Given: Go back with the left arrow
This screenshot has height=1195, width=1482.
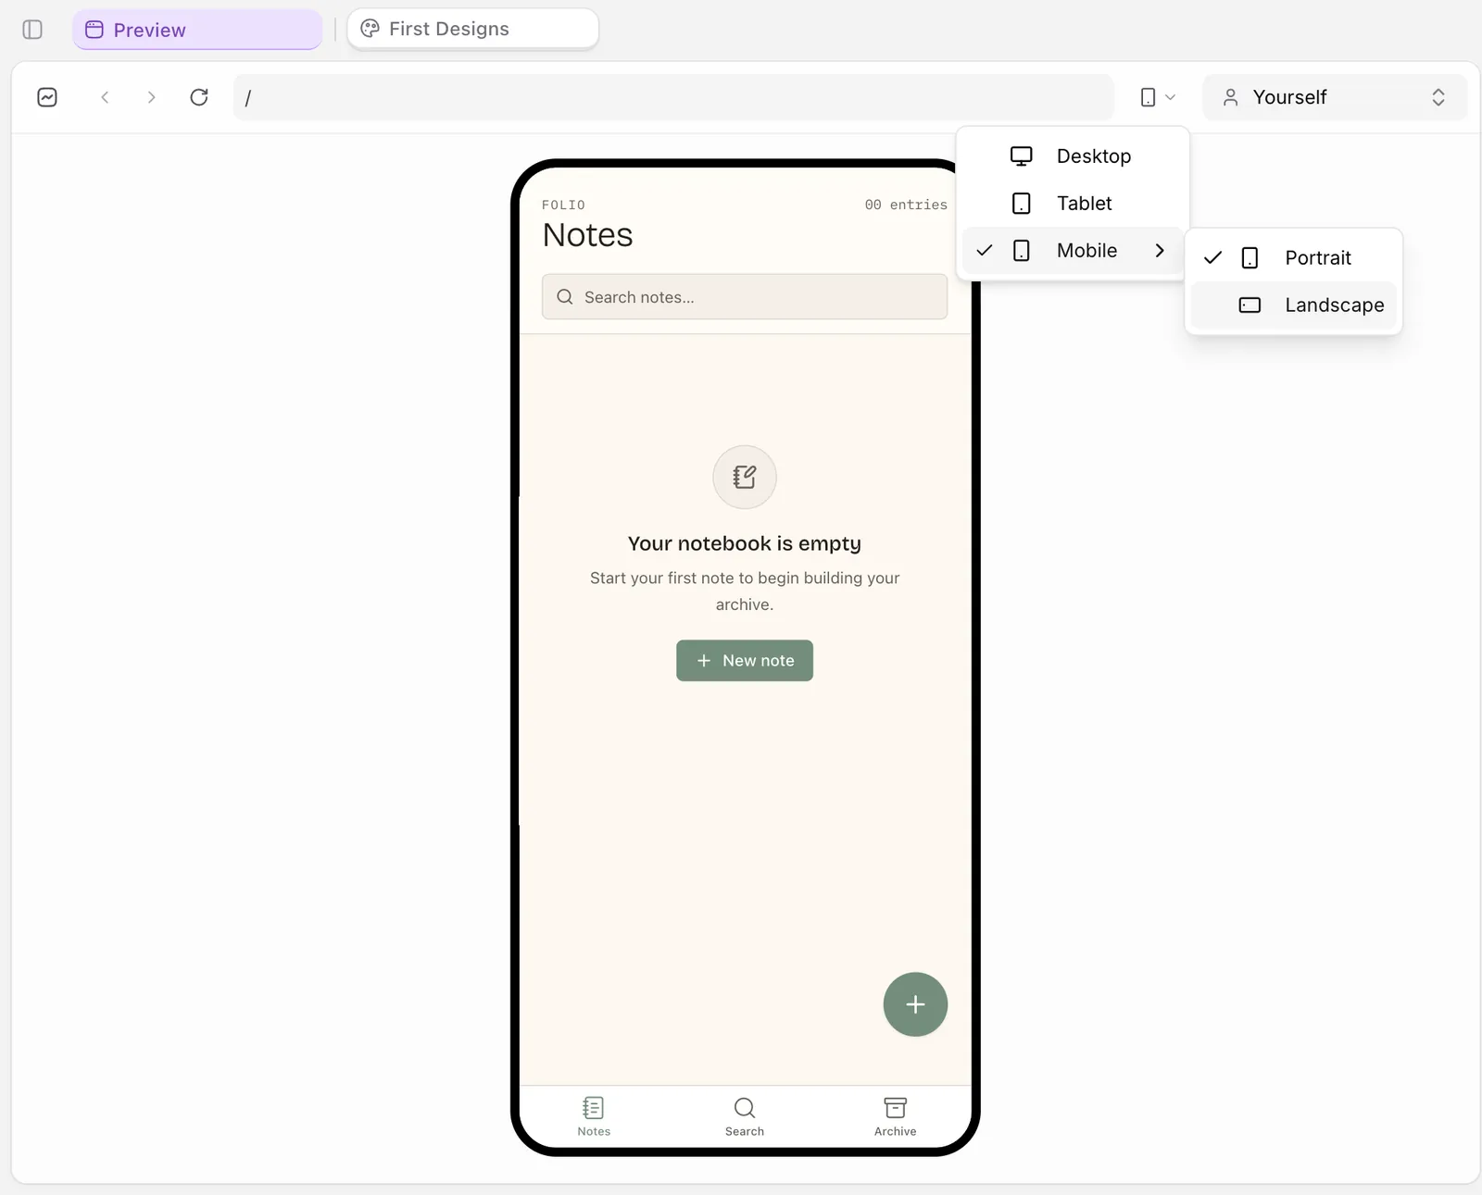Looking at the screenshot, I should 105,97.
